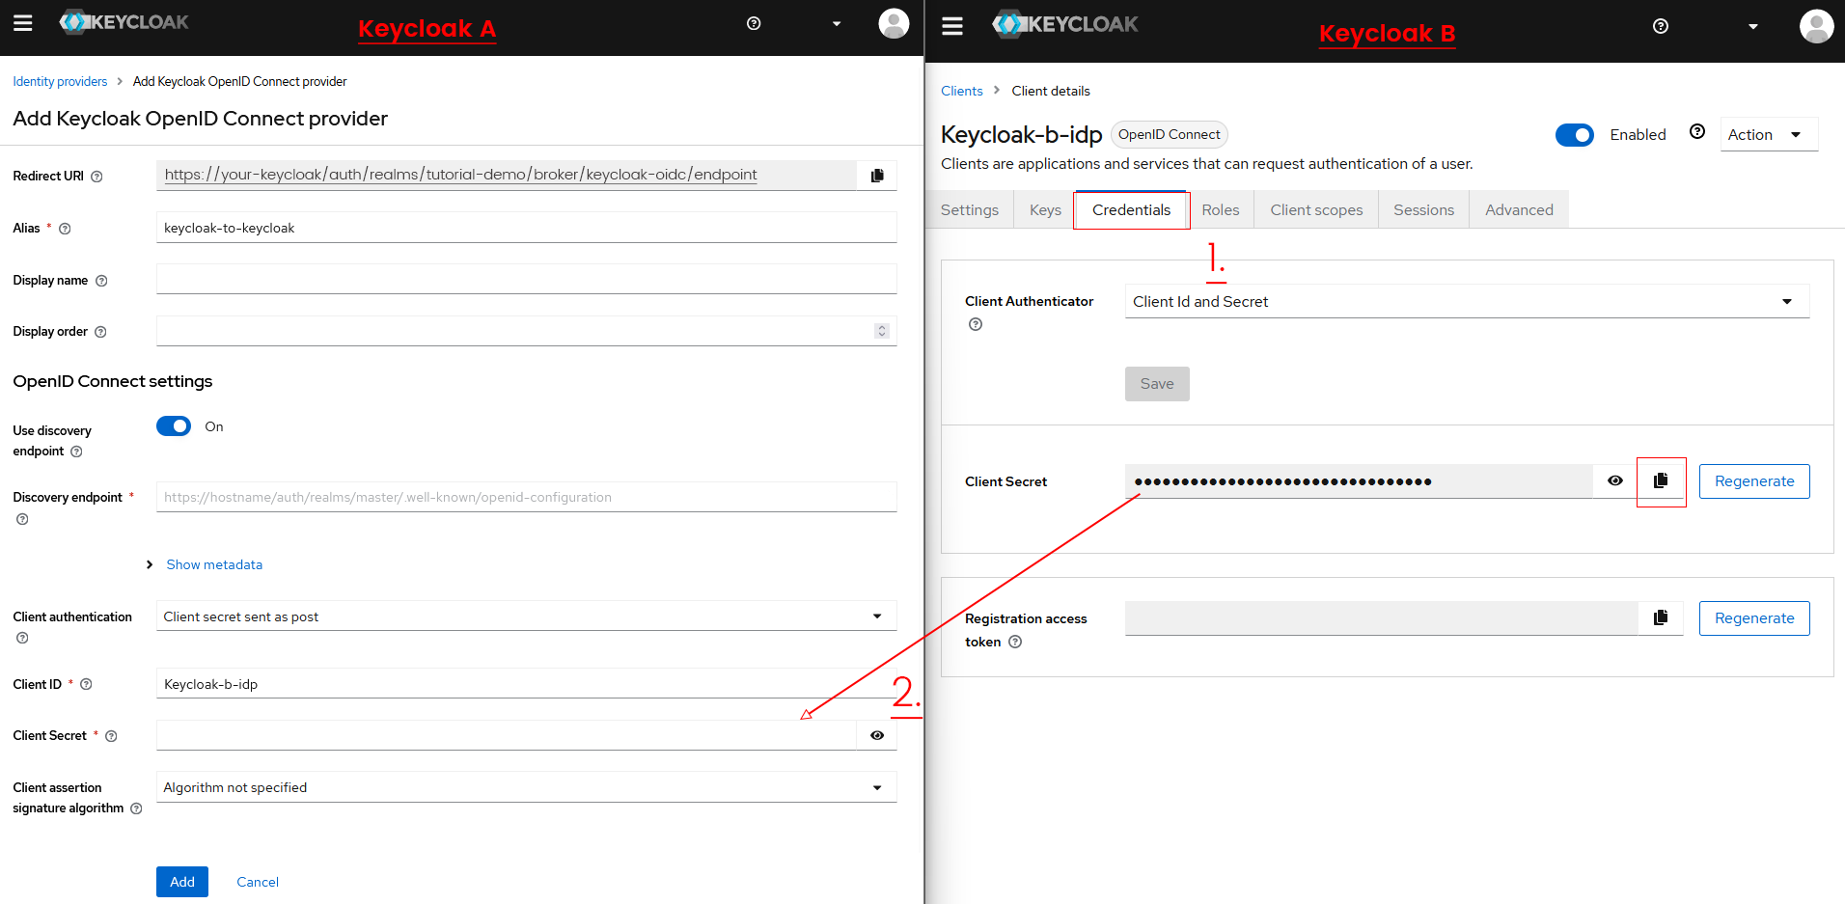Show help for Use discovery endpoint
This screenshot has width=1845, height=904.
76,452
